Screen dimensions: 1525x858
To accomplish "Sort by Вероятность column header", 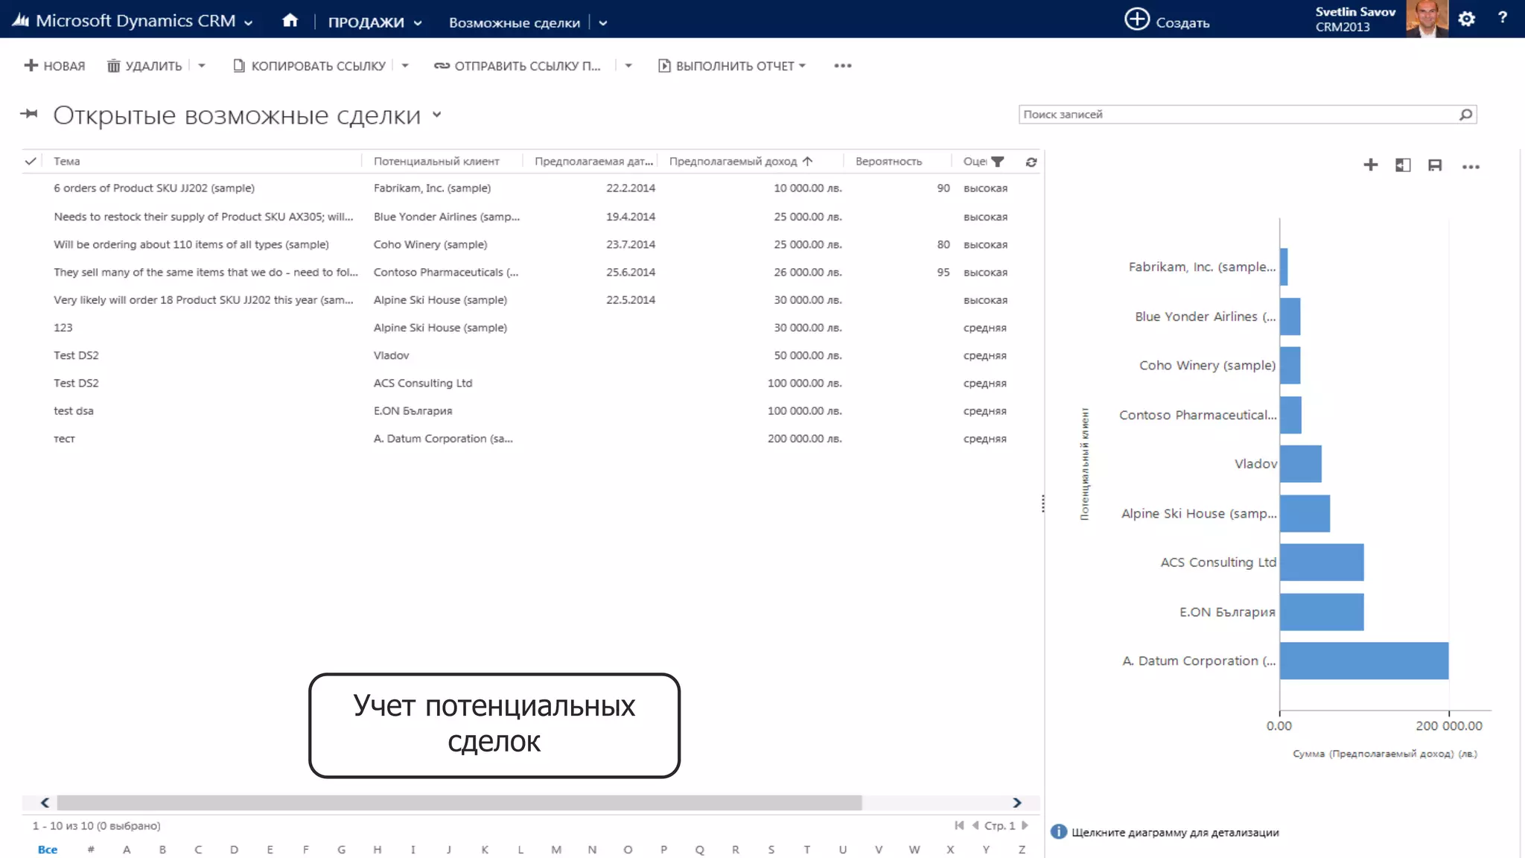I will tap(888, 161).
